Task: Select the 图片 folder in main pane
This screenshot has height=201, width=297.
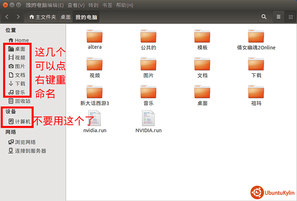Action: coord(148,68)
